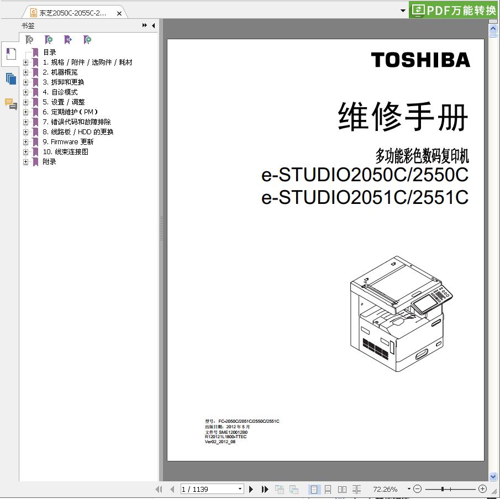This screenshot has height=499, width=500.
Task: Click the e-STUDIO2051C/2551C model text
Action: tap(365, 197)
